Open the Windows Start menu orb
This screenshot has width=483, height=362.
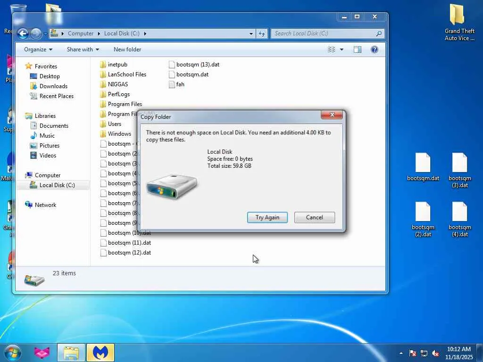tap(13, 353)
